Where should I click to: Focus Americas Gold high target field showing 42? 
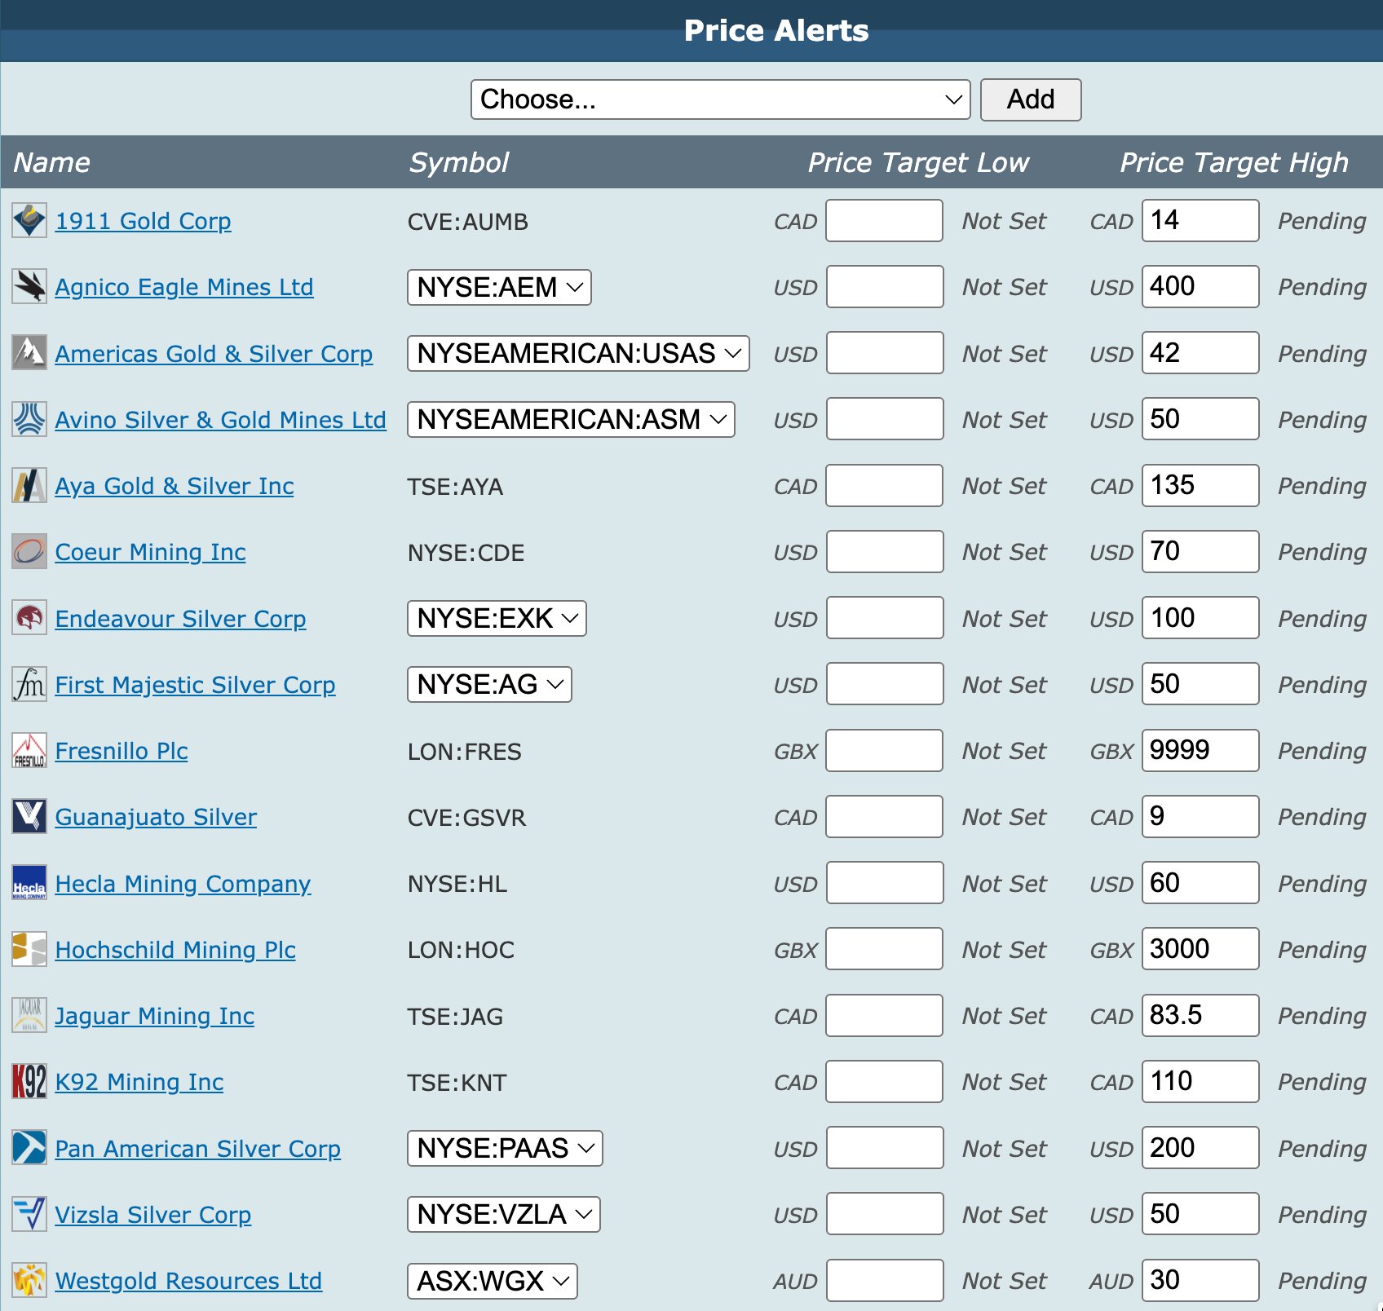click(1200, 353)
